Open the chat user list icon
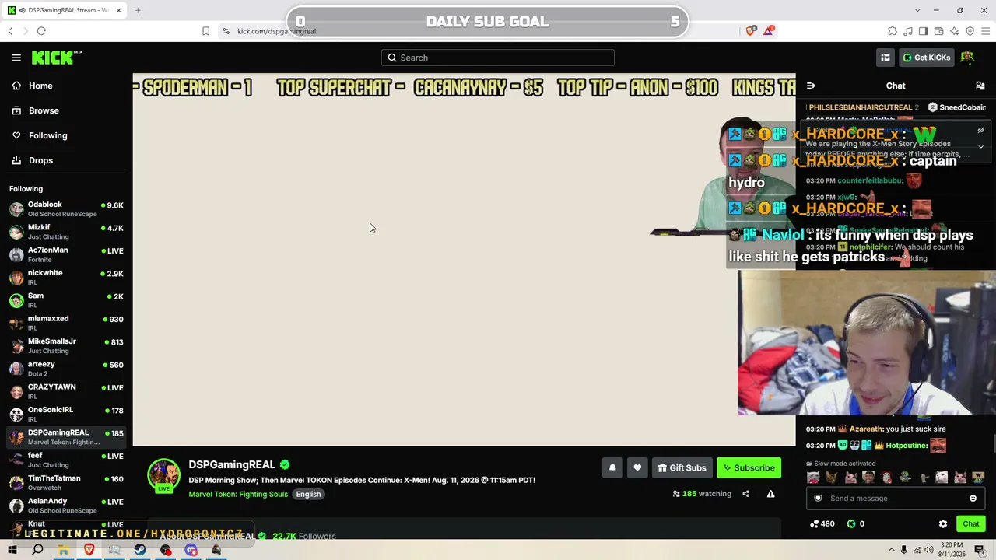The height and width of the screenshot is (560, 996). point(980,86)
